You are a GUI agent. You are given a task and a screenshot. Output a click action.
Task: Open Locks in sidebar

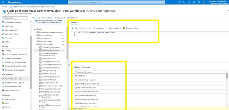(7, 42)
